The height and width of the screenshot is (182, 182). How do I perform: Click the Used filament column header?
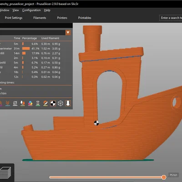click(x=50, y=38)
